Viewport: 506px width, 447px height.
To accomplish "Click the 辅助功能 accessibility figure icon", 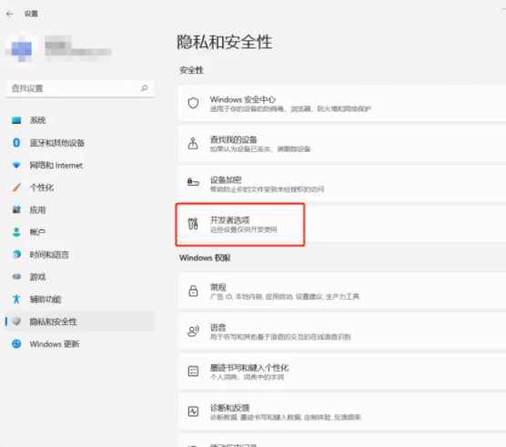I will tap(16, 299).
